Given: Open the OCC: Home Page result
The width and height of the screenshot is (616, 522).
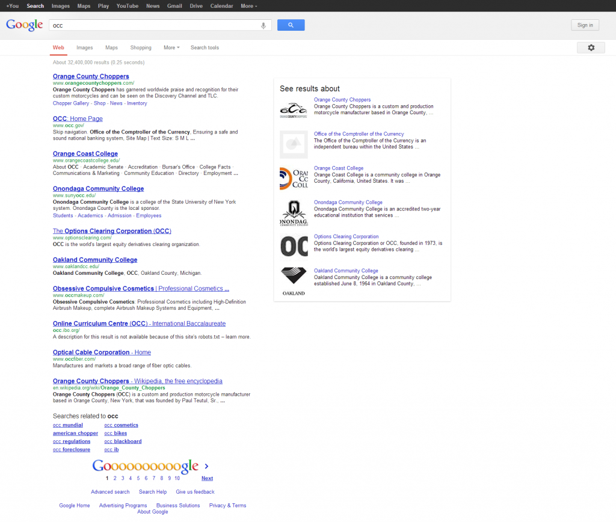Looking at the screenshot, I should 78,118.
